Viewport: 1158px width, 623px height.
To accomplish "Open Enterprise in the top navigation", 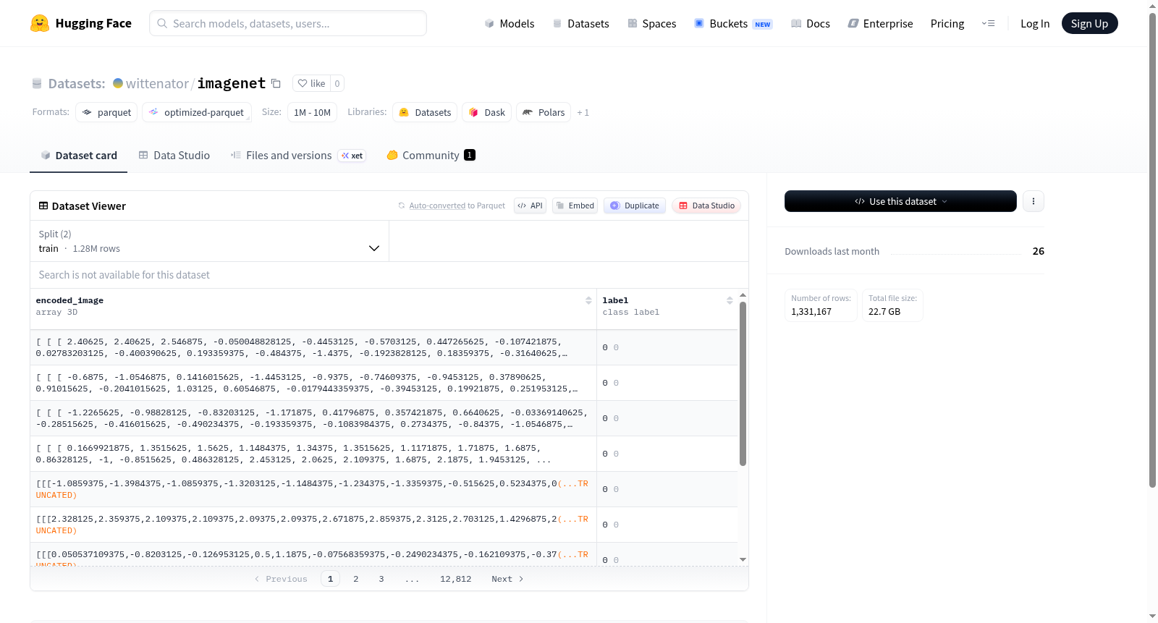I will point(881,23).
